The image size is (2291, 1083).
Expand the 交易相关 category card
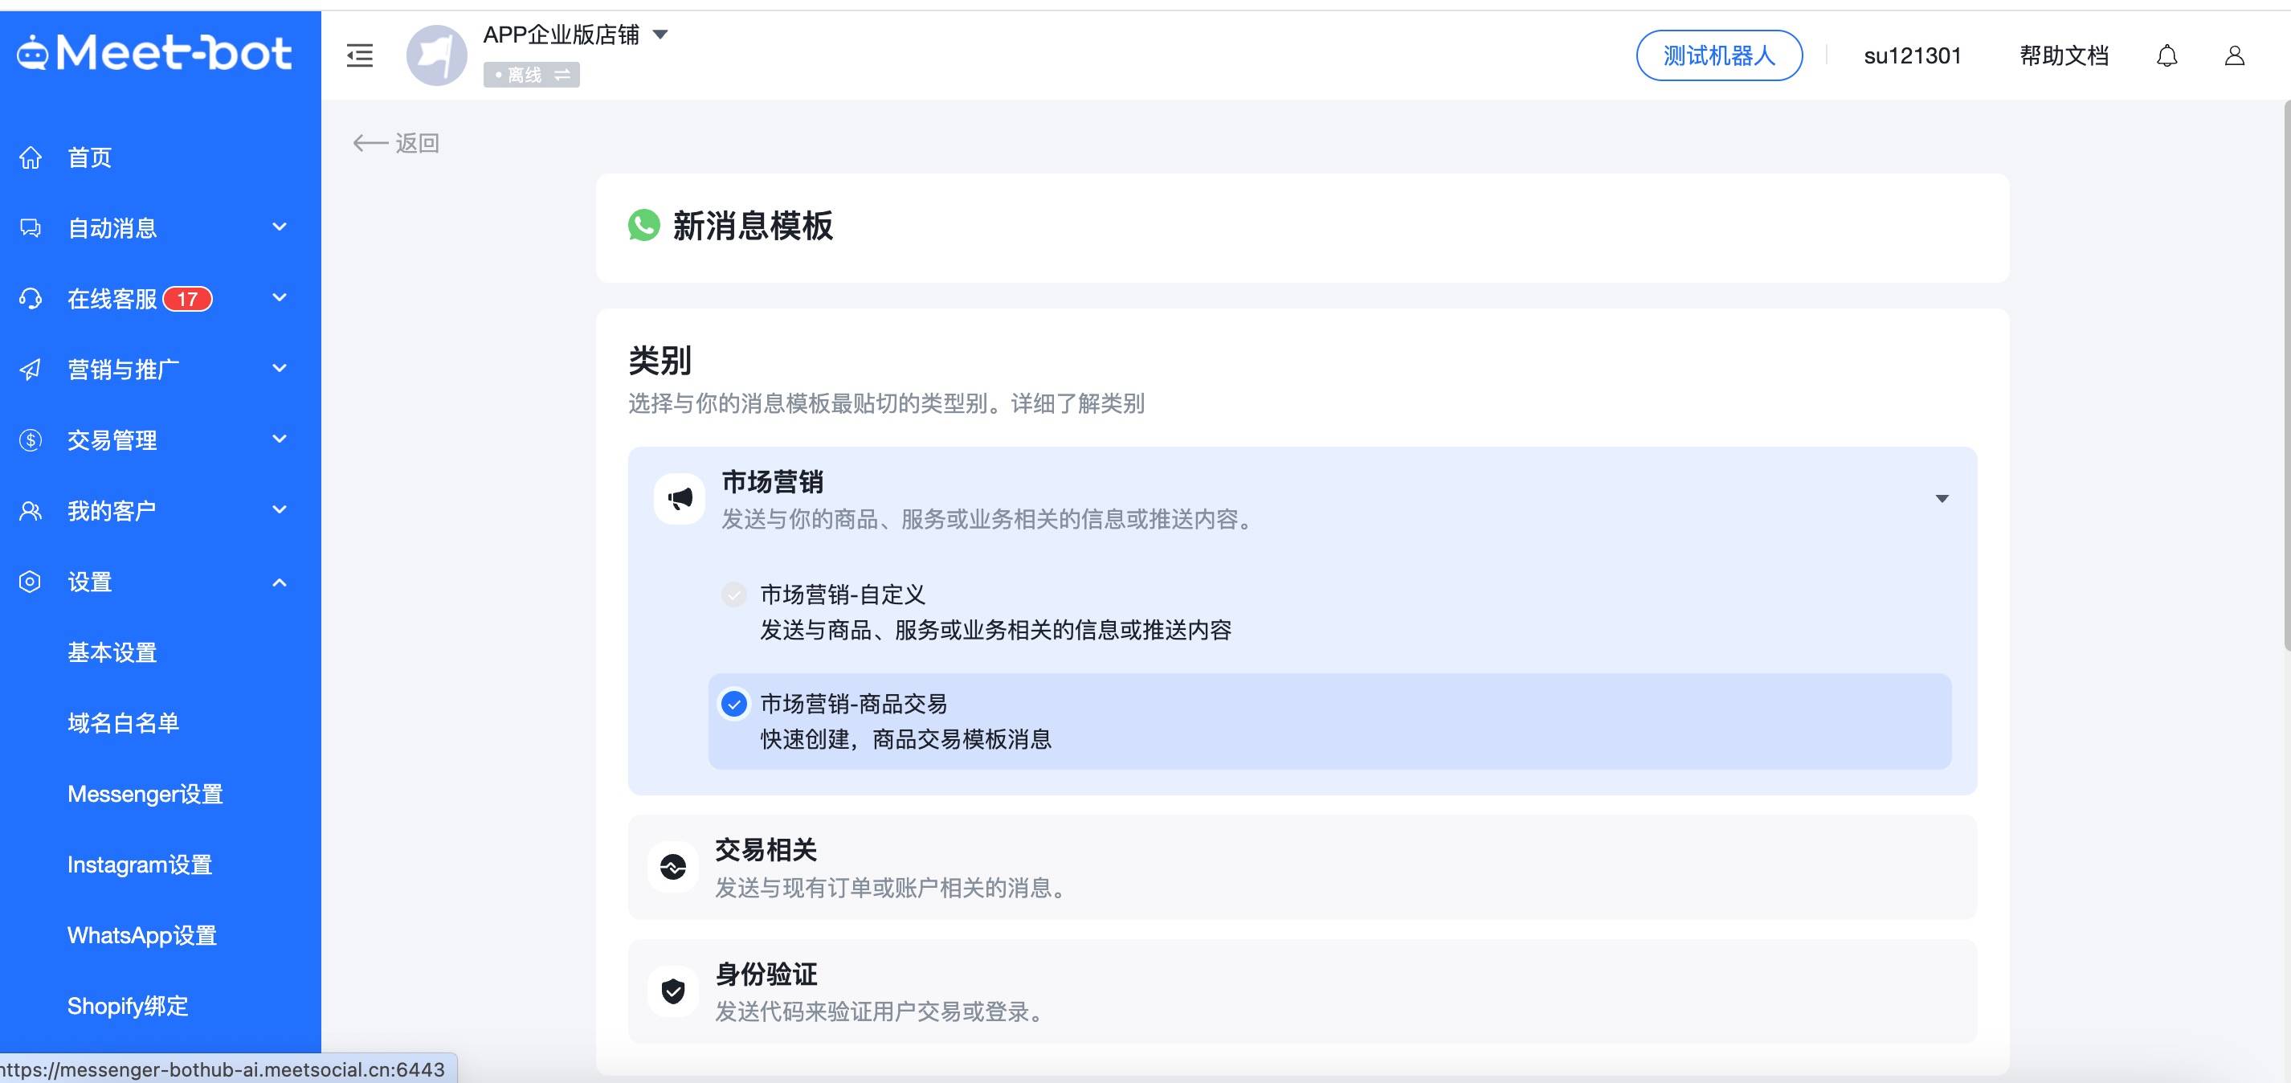click(1302, 867)
